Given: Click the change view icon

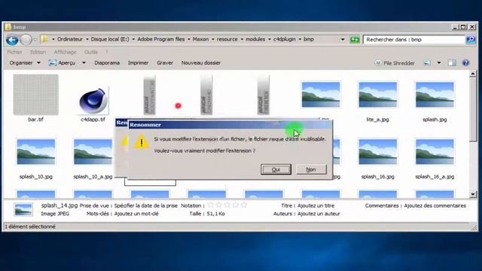Looking at the screenshot, I should (427, 63).
